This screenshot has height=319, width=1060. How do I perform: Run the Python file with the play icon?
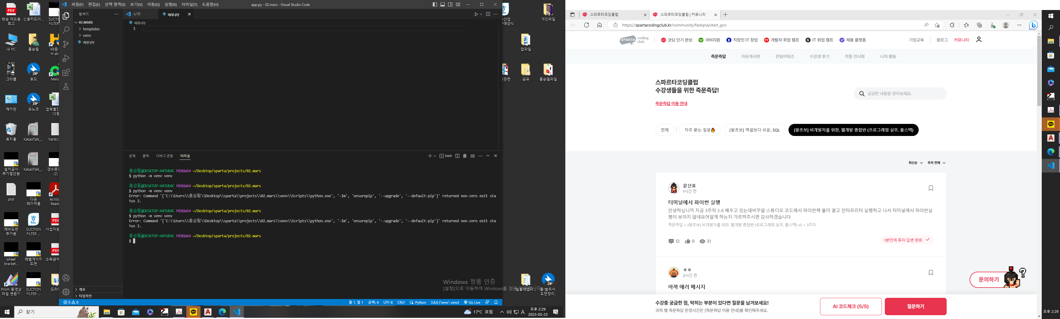tap(476, 14)
